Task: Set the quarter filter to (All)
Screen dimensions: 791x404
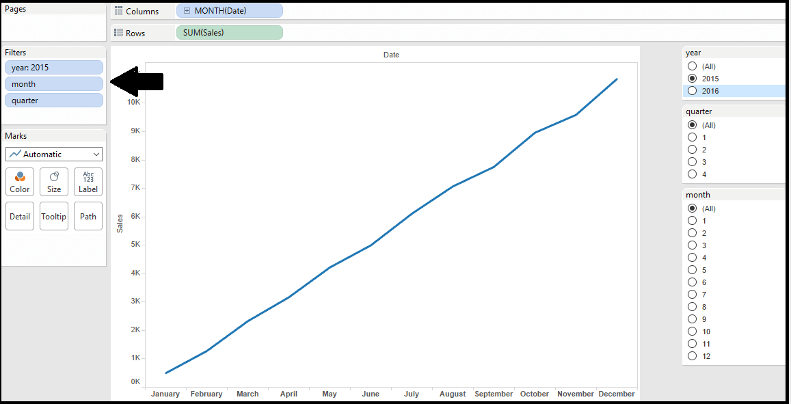Action: click(x=693, y=124)
